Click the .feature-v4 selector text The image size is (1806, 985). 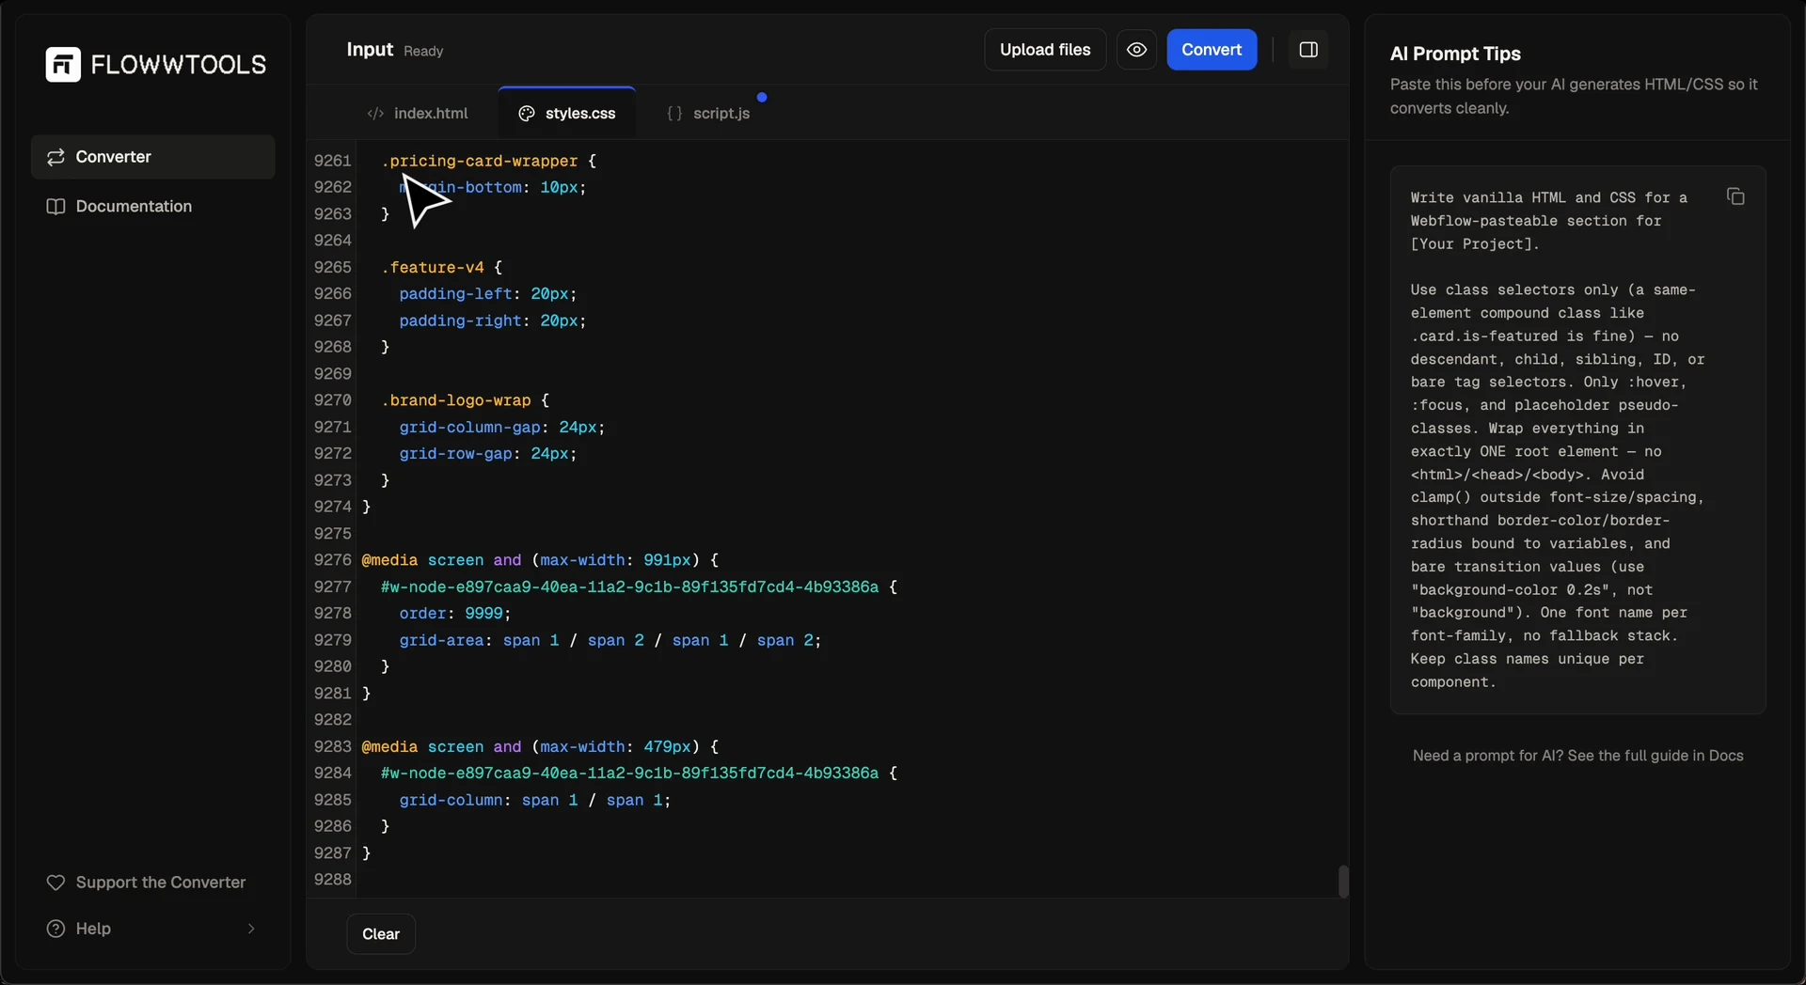[433, 268]
